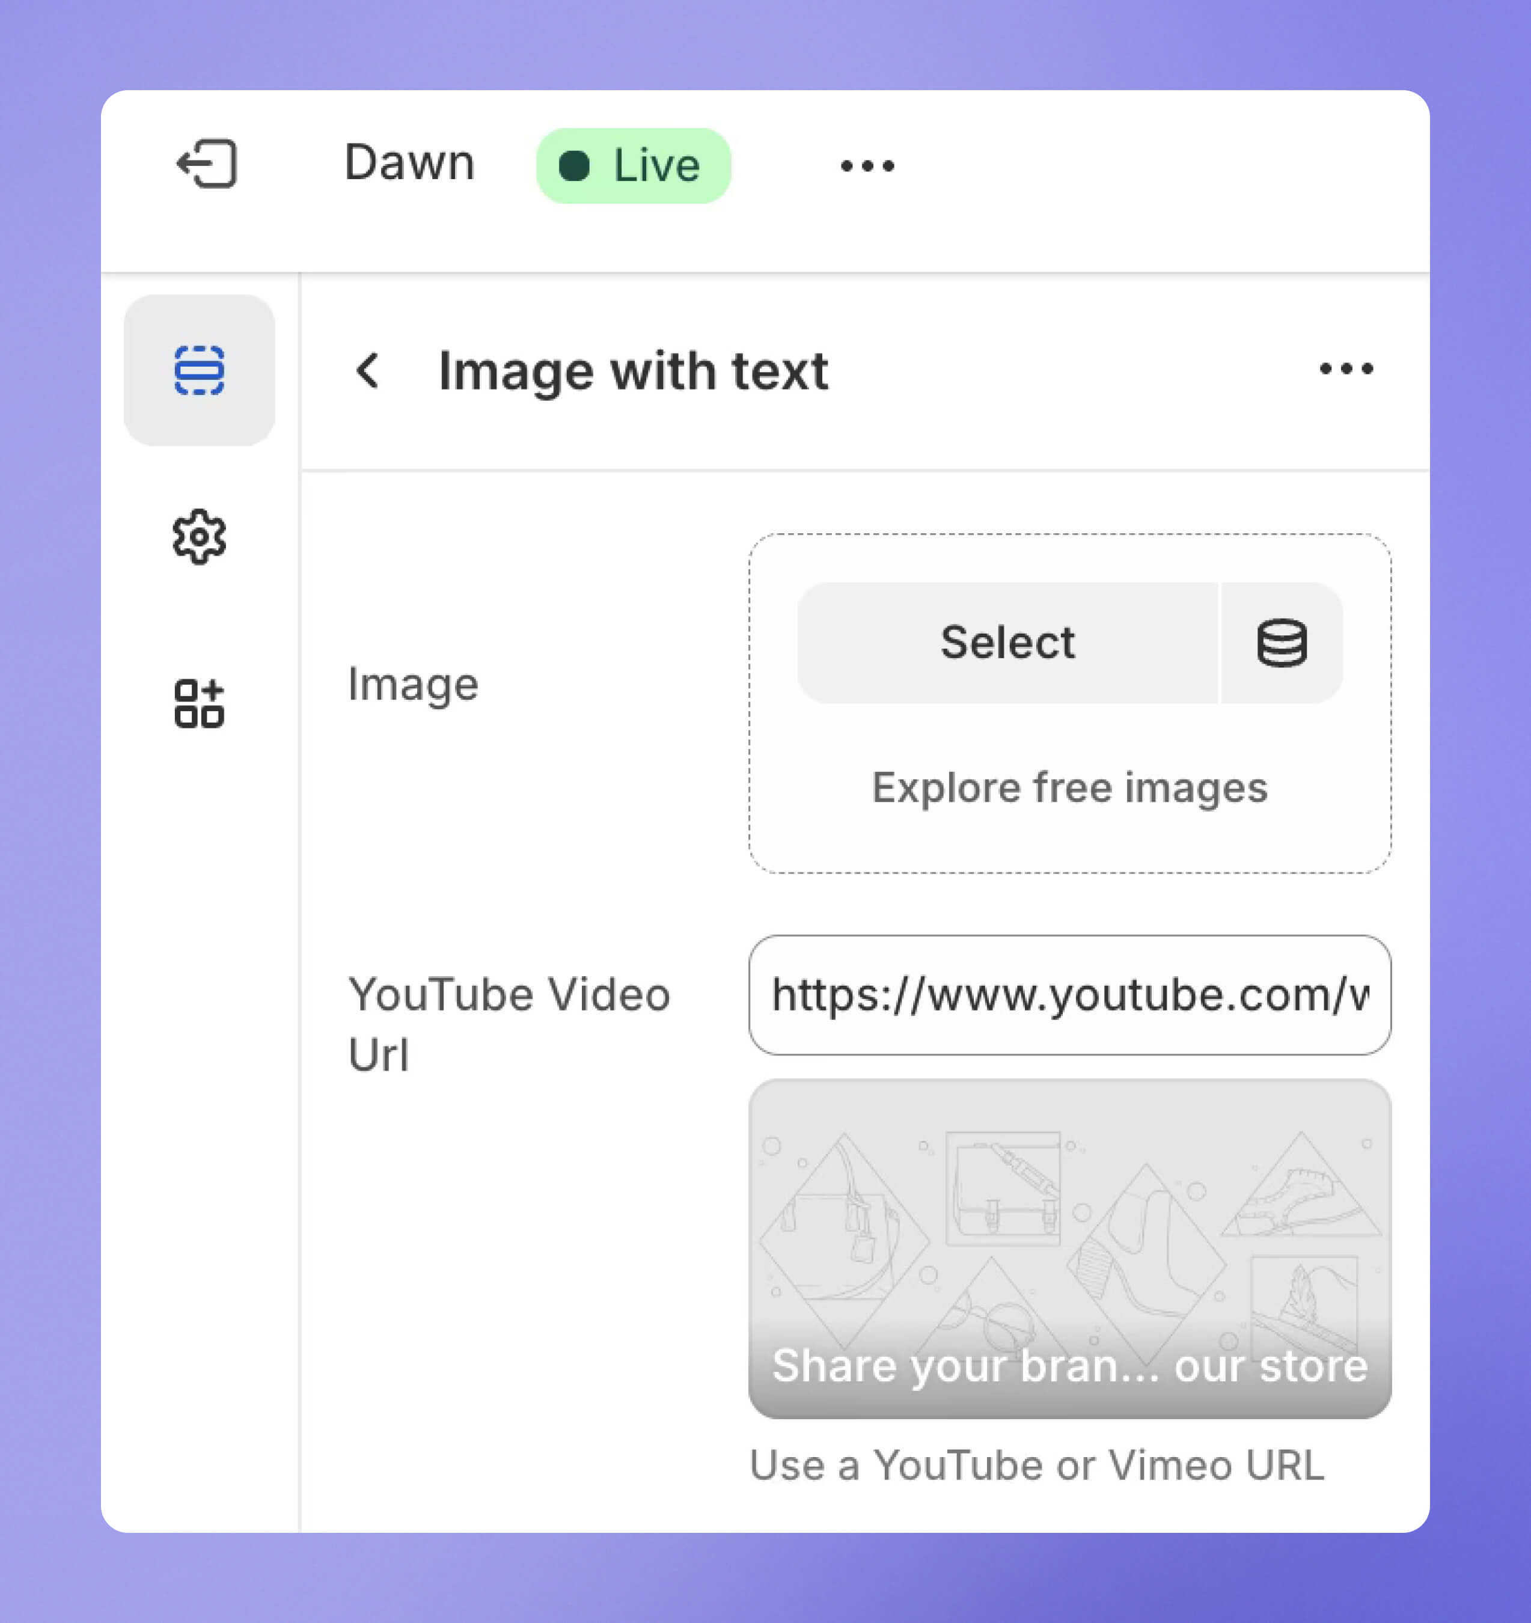Click the YouTube Video Url label
Viewport: 1531px width, 1623px height.
point(508,1024)
